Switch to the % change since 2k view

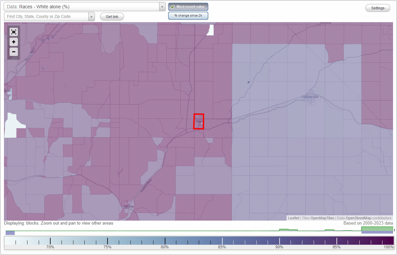tap(188, 15)
